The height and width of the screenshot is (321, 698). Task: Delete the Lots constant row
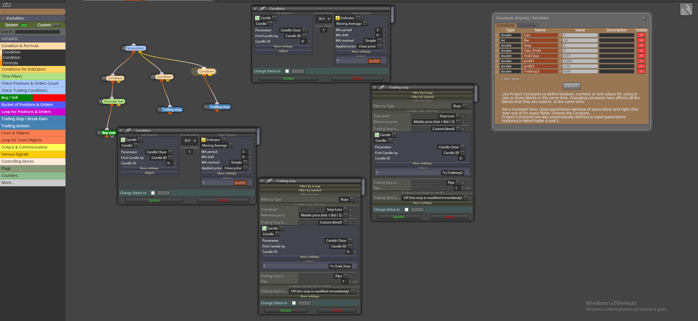tap(641, 35)
